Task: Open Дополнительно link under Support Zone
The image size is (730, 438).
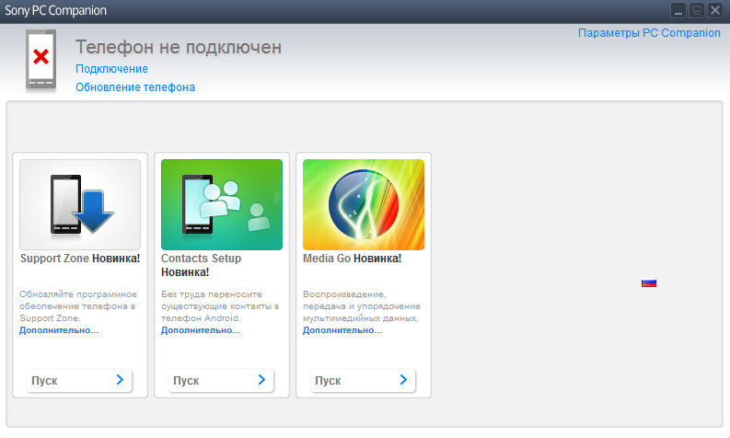Action: [59, 330]
